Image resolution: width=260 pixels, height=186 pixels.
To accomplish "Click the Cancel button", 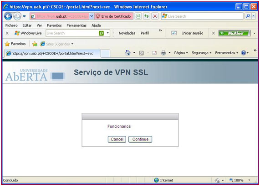I will pos(117,139).
